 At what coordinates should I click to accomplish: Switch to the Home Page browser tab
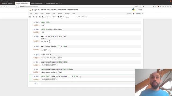coord(7,3)
